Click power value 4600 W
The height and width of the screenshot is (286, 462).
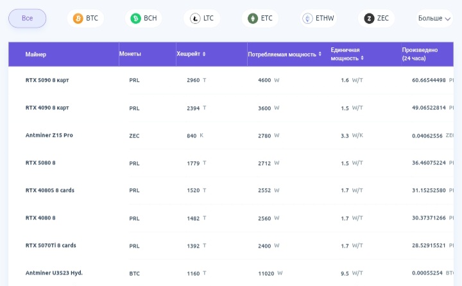tap(269, 80)
